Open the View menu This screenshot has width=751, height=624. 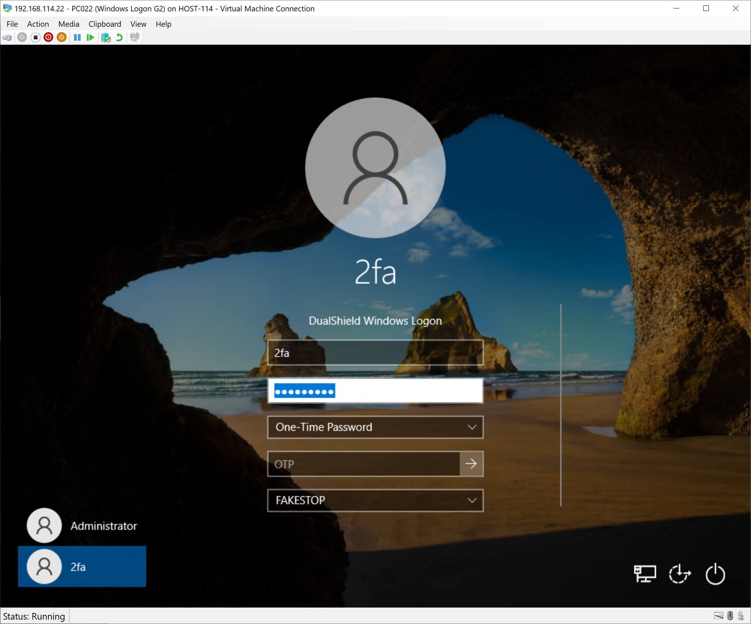coord(138,24)
